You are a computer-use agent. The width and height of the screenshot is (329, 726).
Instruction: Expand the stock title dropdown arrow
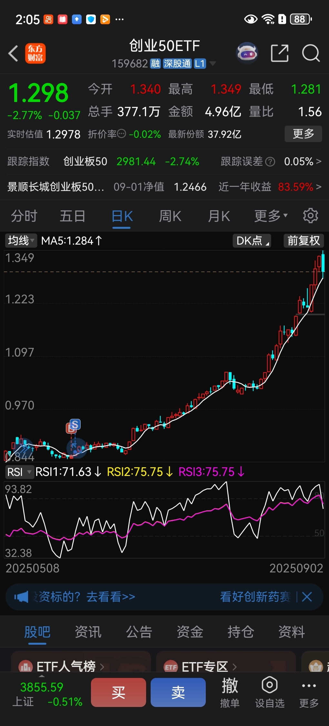[213, 64]
